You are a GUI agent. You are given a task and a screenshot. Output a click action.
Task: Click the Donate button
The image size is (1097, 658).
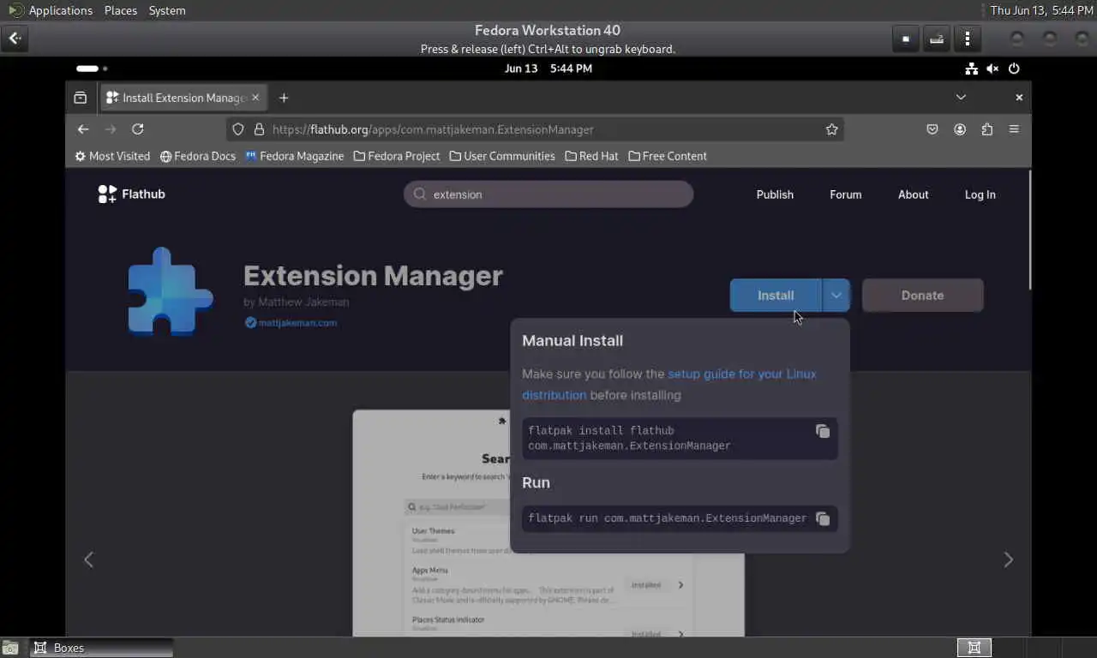click(922, 296)
